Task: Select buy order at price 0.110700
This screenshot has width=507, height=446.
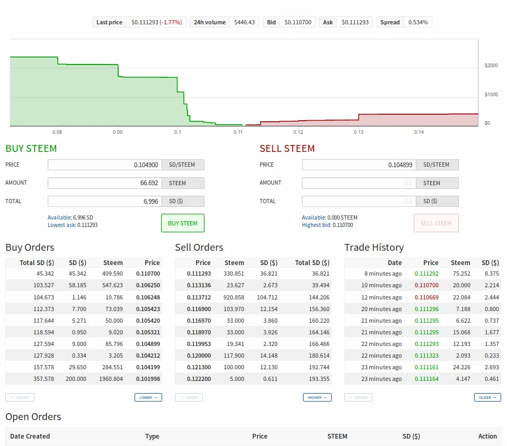Action: coord(84,274)
